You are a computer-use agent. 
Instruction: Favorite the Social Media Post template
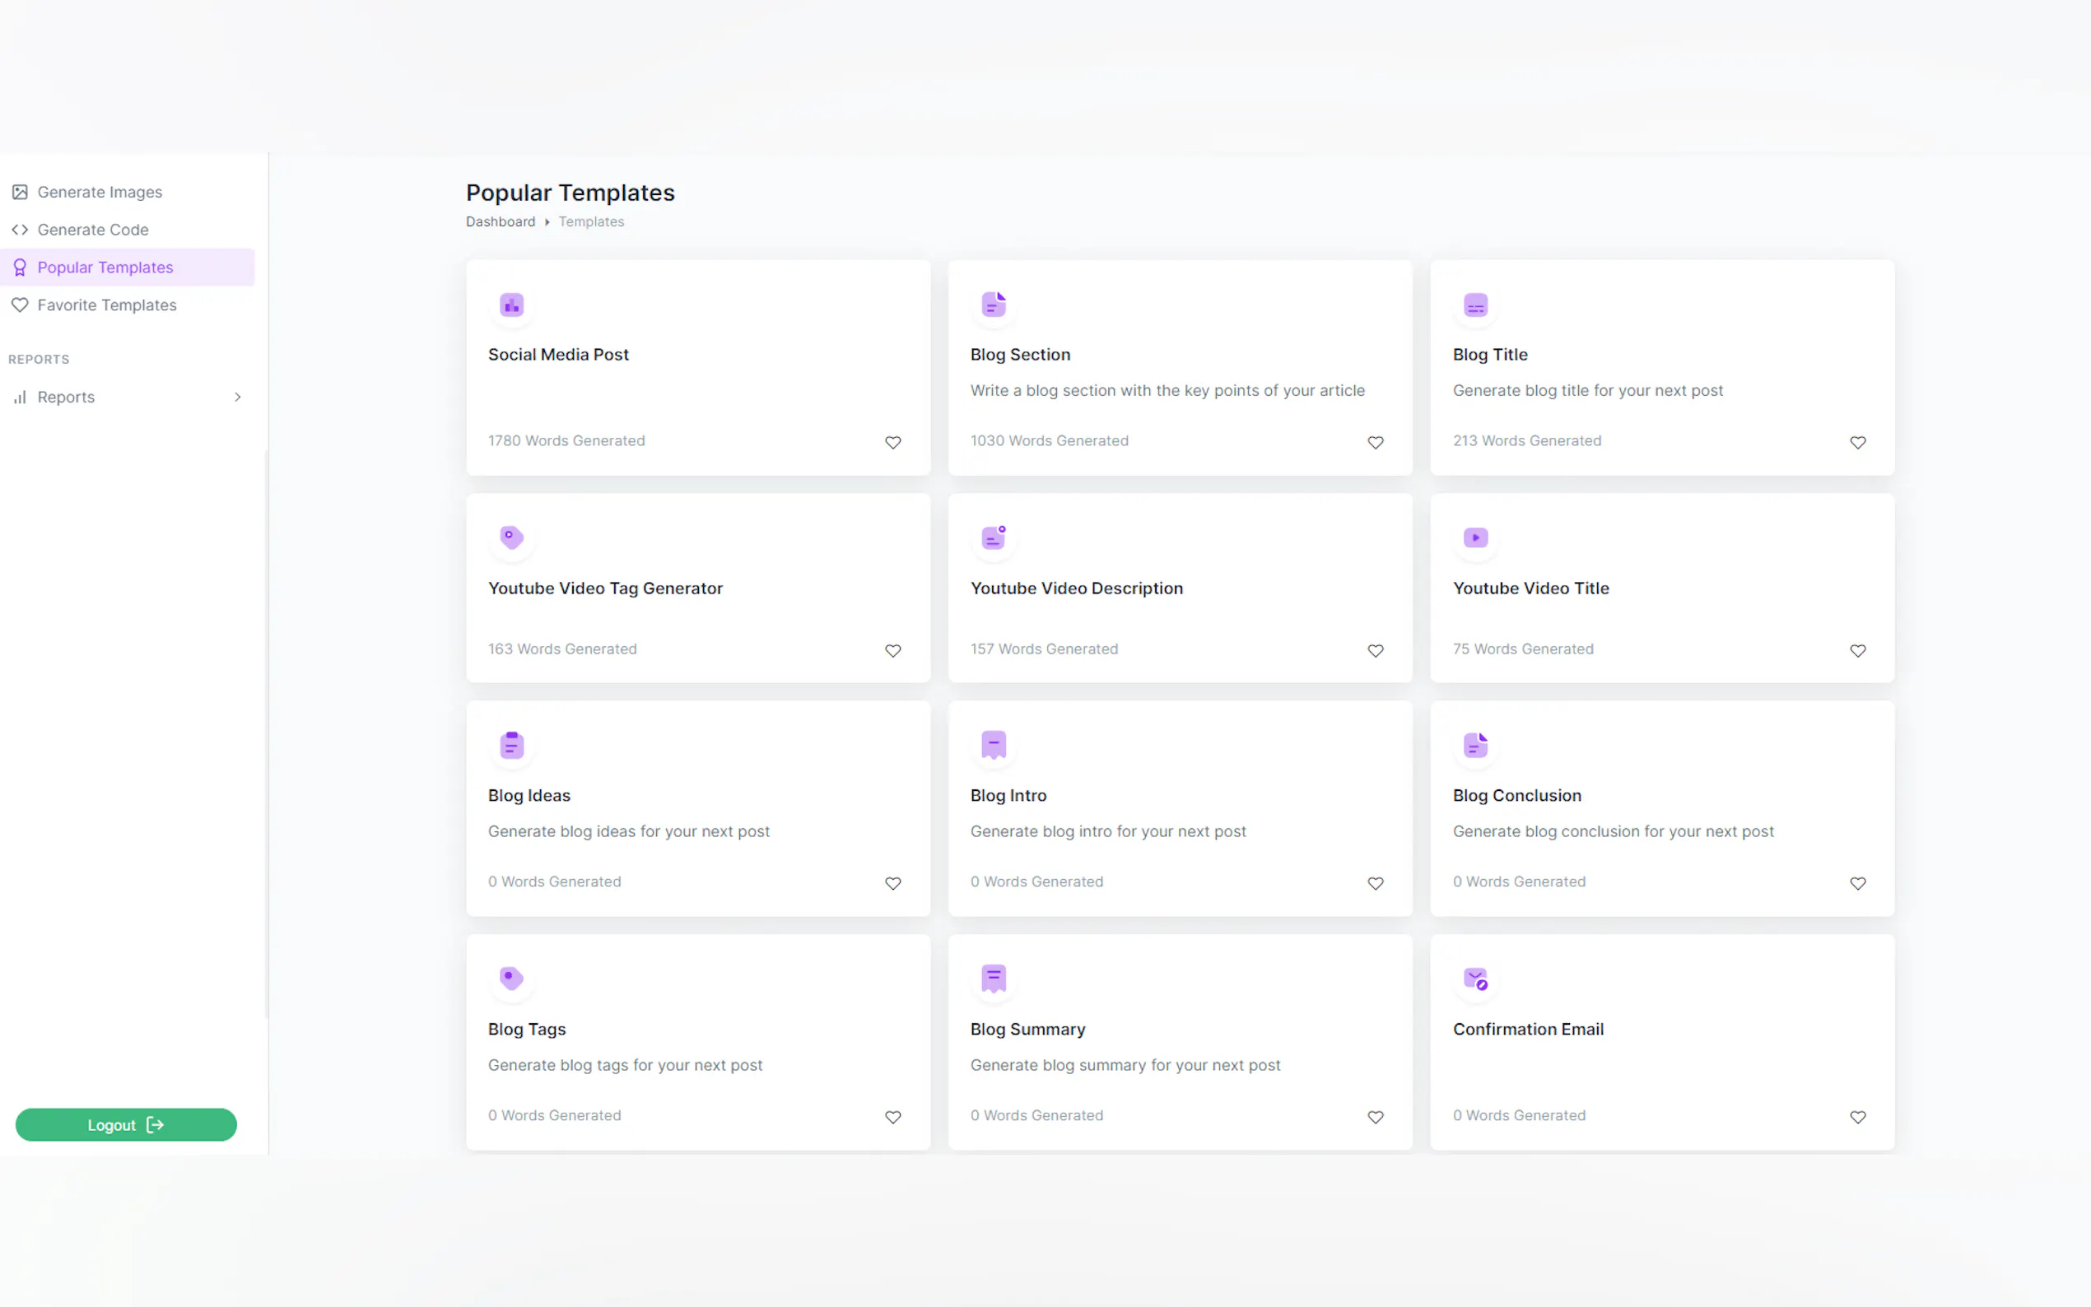(893, 443)
